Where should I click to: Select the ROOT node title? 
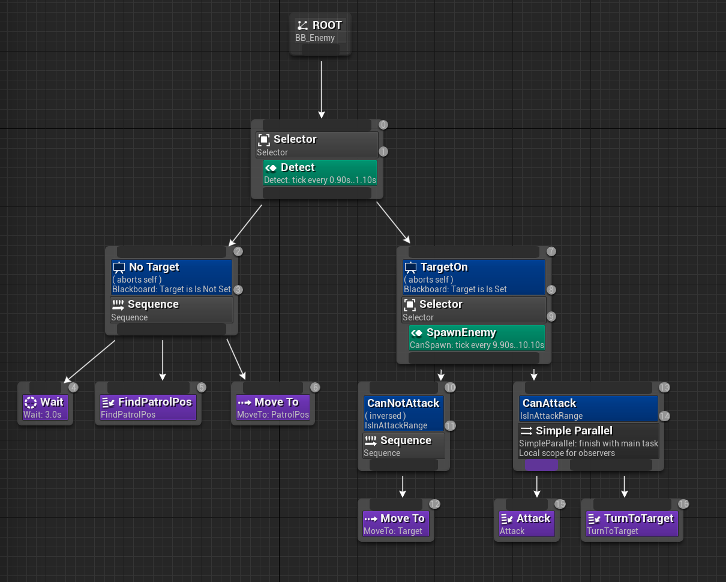[x=327, y=25]
